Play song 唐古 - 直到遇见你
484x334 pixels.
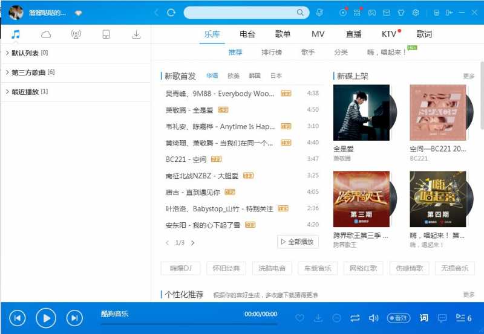[243, 192]
